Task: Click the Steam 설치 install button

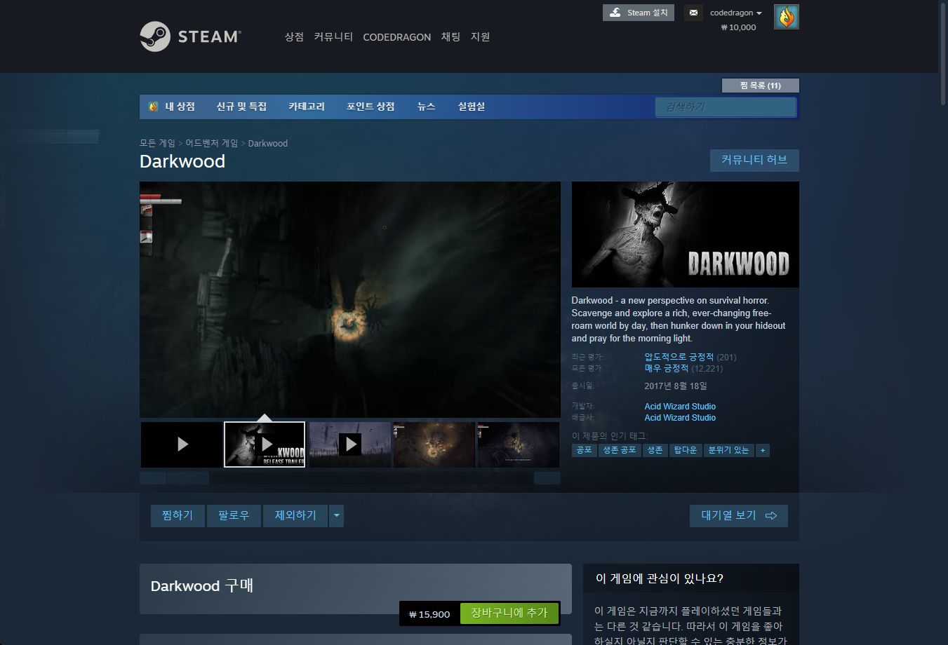Action: coord(639,13)
